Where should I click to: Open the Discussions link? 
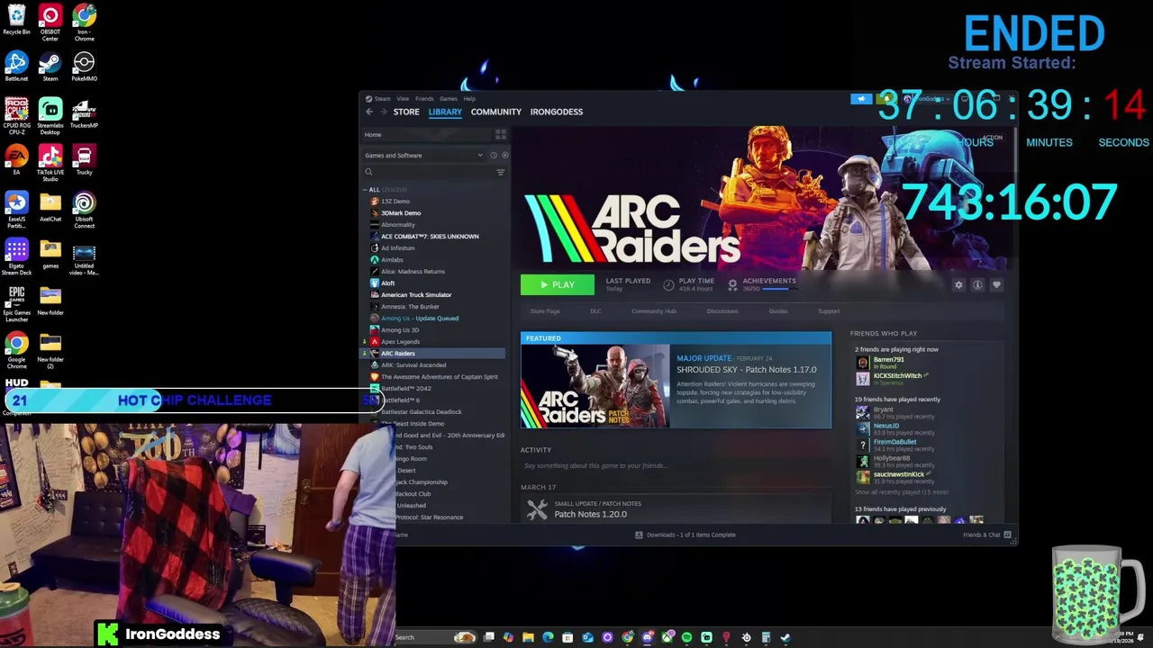tap(722, 311)
